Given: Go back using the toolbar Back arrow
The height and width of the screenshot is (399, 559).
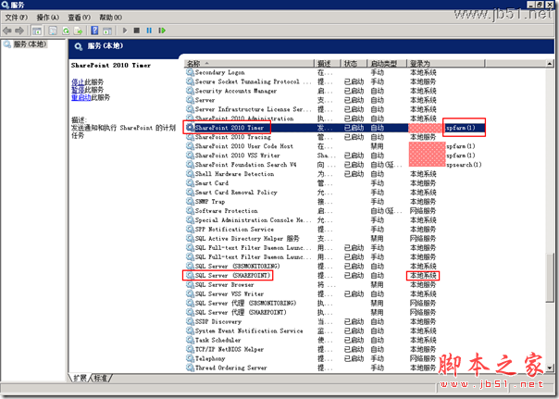Looking at the screenshot, I should coord(6,31).
